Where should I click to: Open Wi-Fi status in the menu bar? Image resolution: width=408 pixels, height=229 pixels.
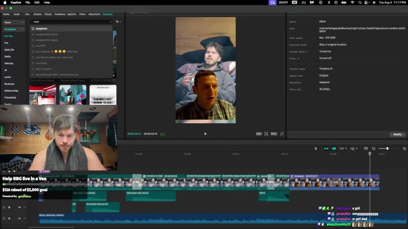pos(353,3)
